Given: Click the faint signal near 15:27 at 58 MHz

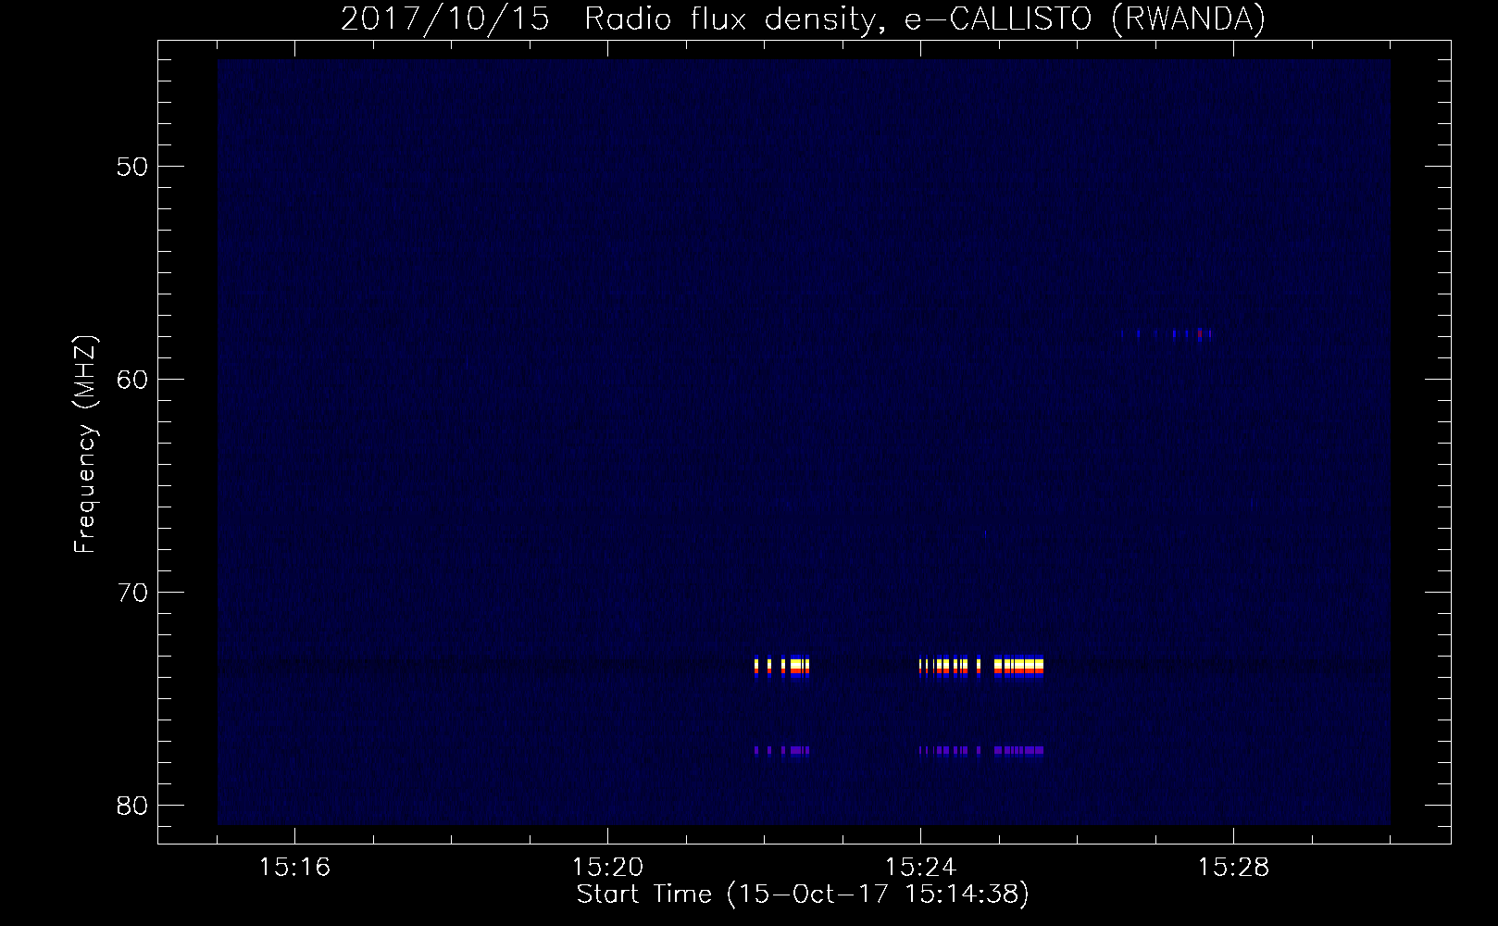Looking at the screenshot, I should click(x=1167, y=334).
